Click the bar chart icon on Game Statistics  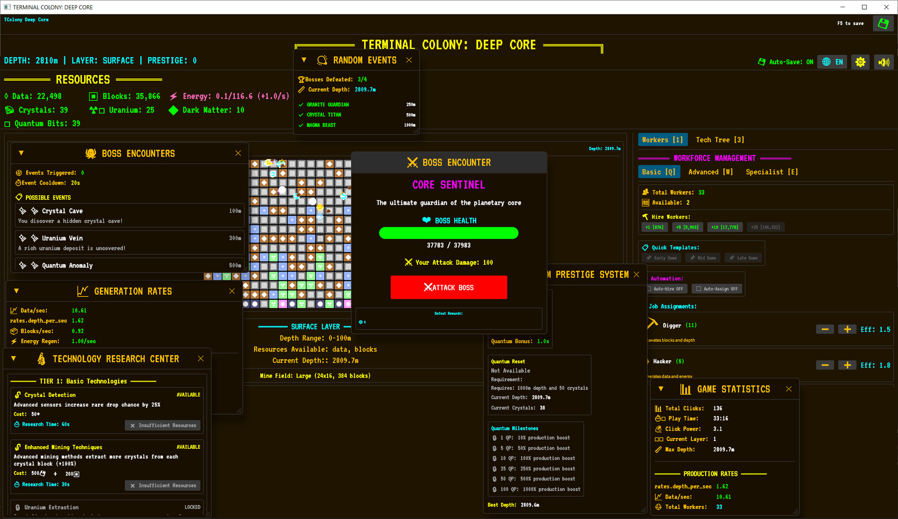(x=685, y=389)
